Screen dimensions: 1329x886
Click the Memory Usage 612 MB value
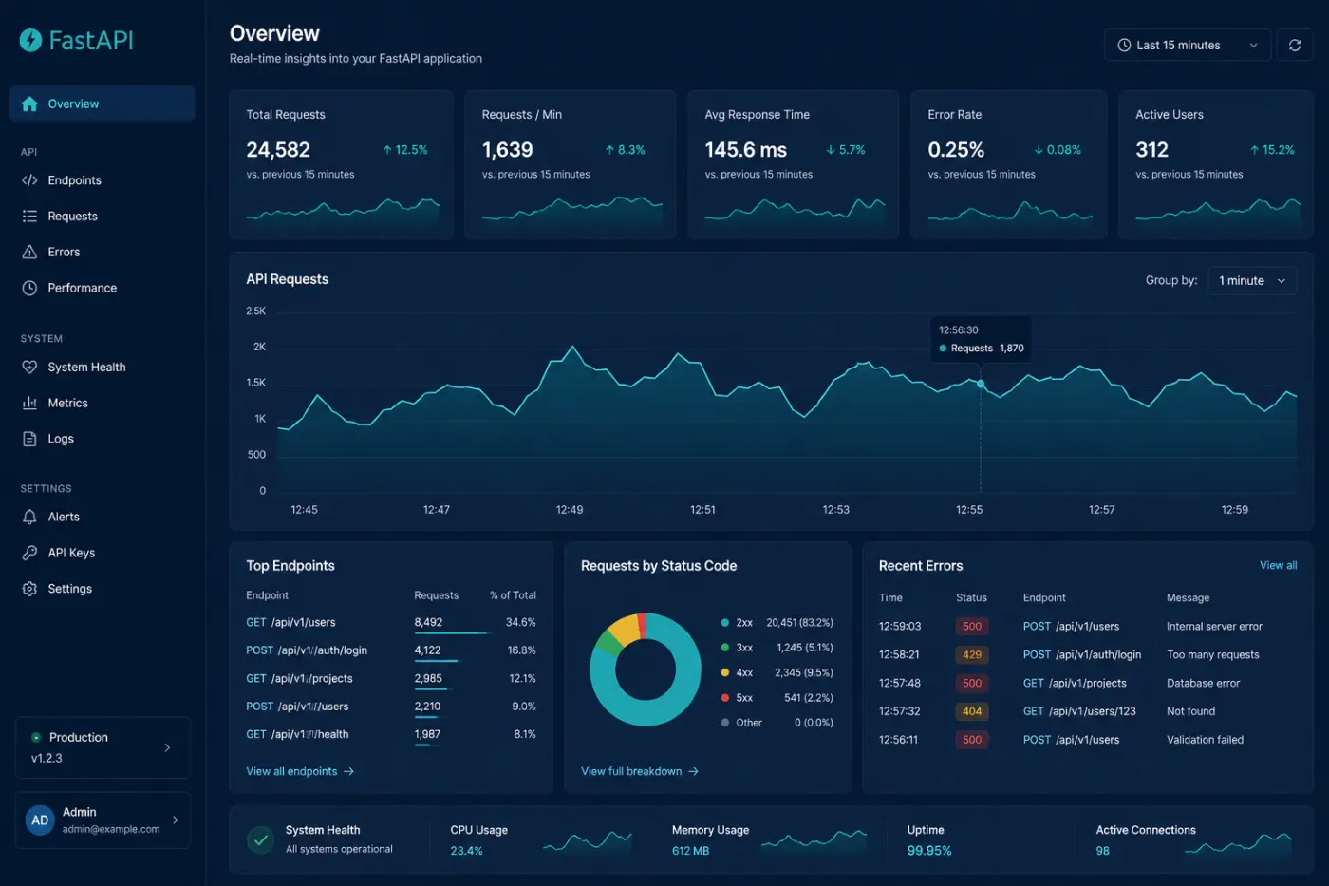click(690, 851)
